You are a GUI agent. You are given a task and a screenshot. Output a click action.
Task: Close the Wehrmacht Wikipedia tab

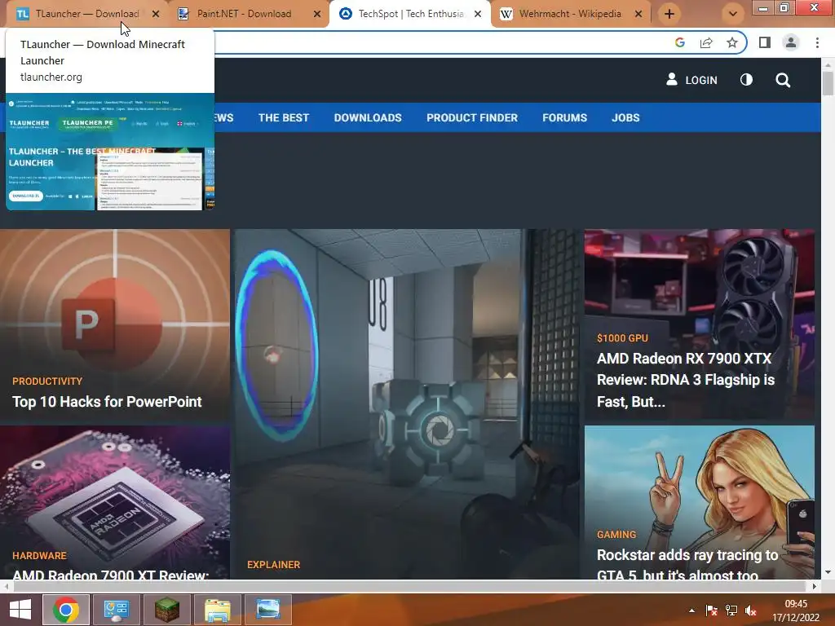coord(638,15)
